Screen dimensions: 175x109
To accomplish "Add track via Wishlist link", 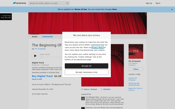I will coord(107,89).
